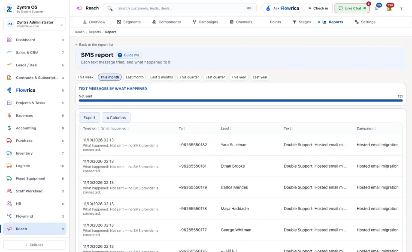Click the Reach megaphone icon in sidebar

(x=9, y=229)
